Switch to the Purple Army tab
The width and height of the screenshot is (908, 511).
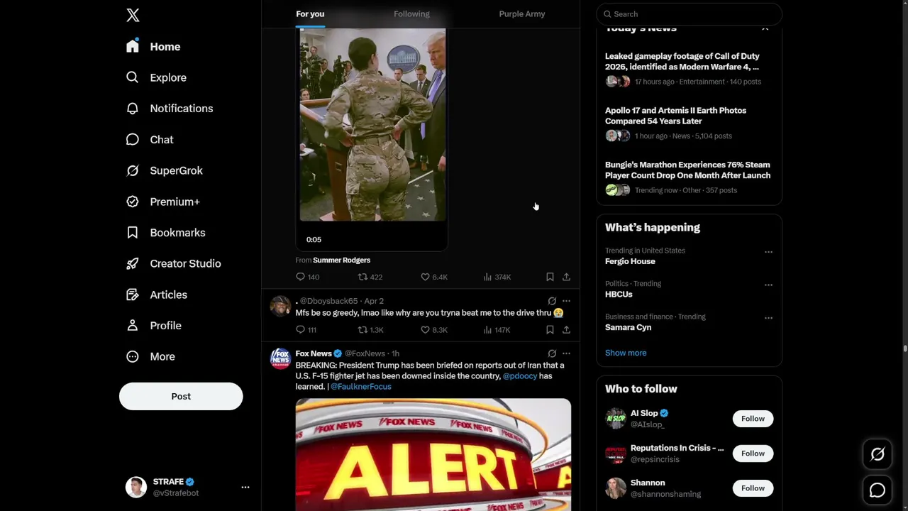[521, 13]
